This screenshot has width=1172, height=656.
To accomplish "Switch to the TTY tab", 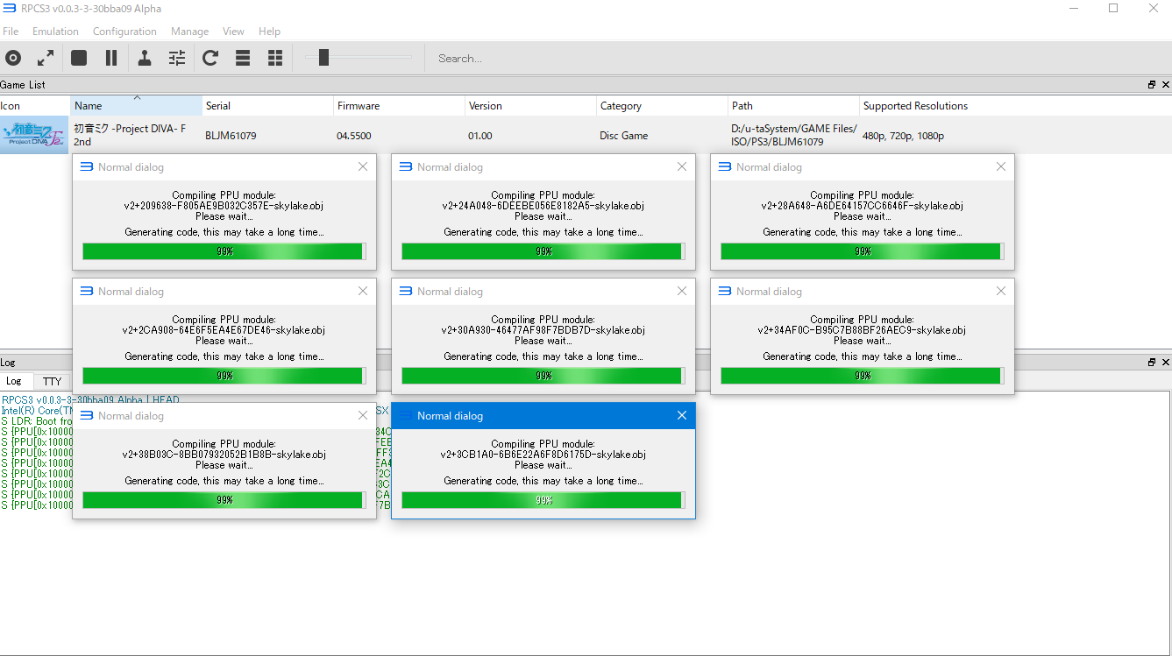I will [x=53, y=381].
